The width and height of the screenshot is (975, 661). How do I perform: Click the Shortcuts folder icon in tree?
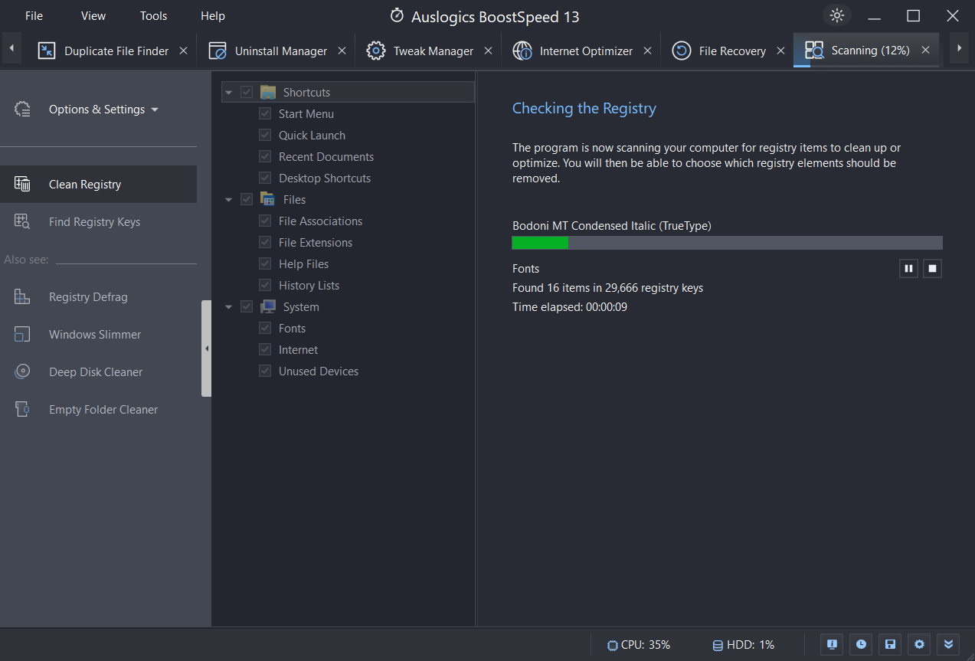click(x=268, y=92)
